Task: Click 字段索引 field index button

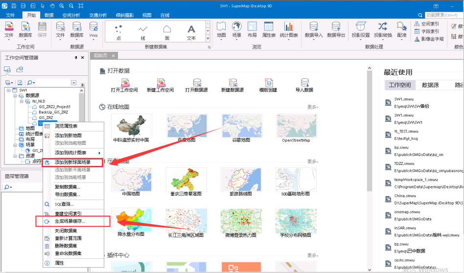Action: [x=426, y=31]
